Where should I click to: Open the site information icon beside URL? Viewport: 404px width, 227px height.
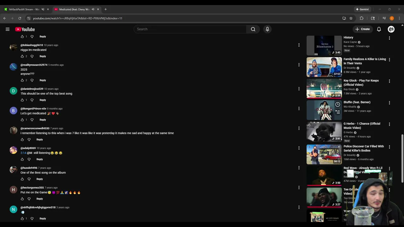(29, 18)
